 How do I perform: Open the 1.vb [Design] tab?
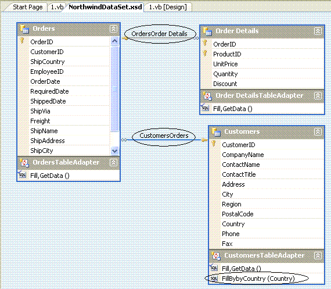click(168, 7)
